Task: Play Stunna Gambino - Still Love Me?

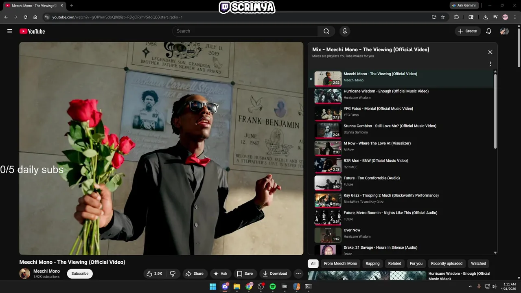Action: pos(401,131)
